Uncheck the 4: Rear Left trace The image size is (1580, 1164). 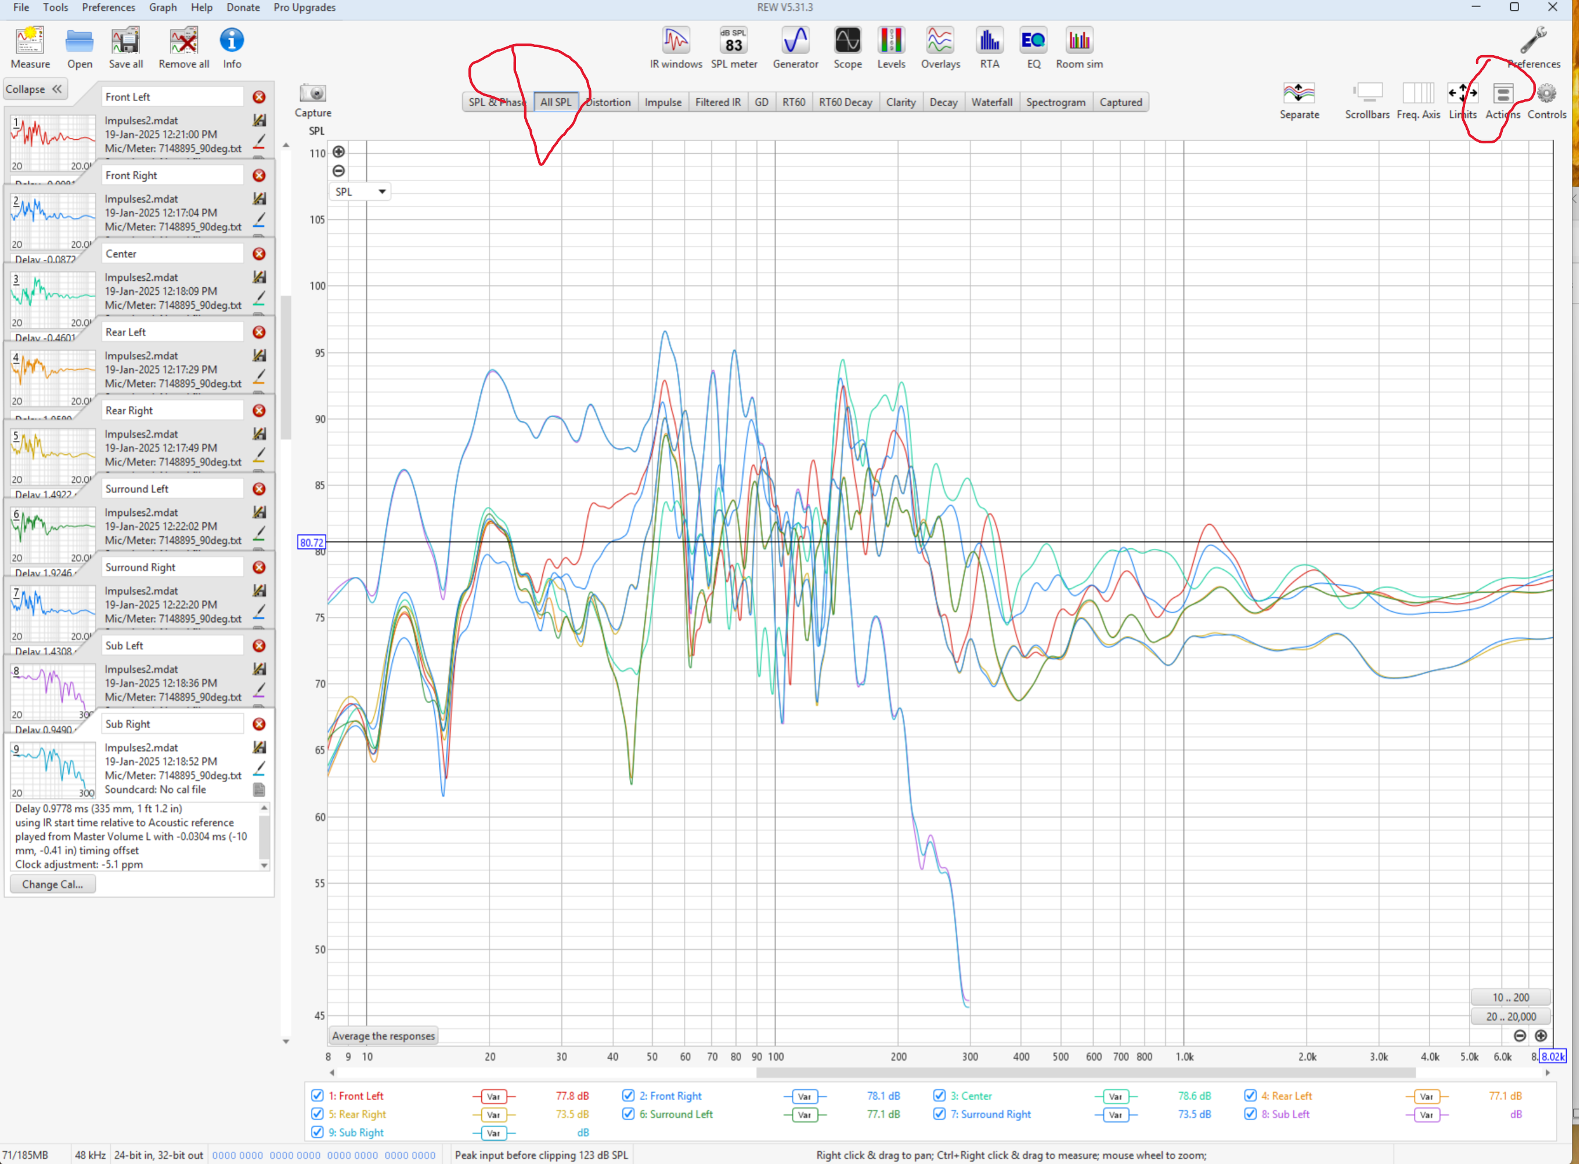click(x=1250, y=1096)
